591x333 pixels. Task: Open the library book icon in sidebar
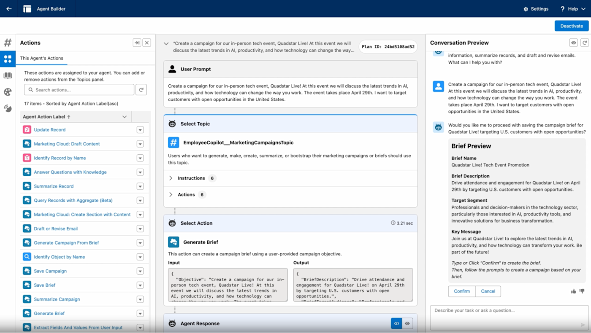pos(8,75)
